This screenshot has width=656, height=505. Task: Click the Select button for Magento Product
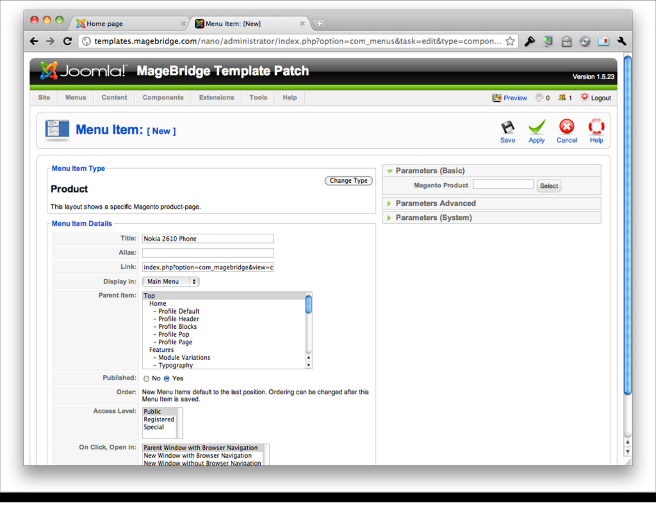coord(549,186)
